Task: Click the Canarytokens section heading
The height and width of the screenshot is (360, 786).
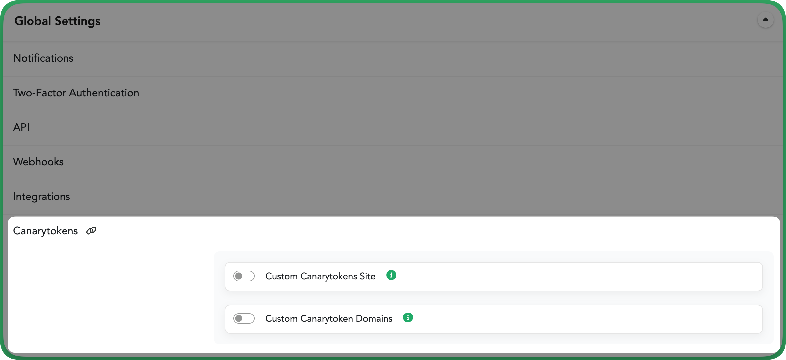Action: [x=45, y=231]
